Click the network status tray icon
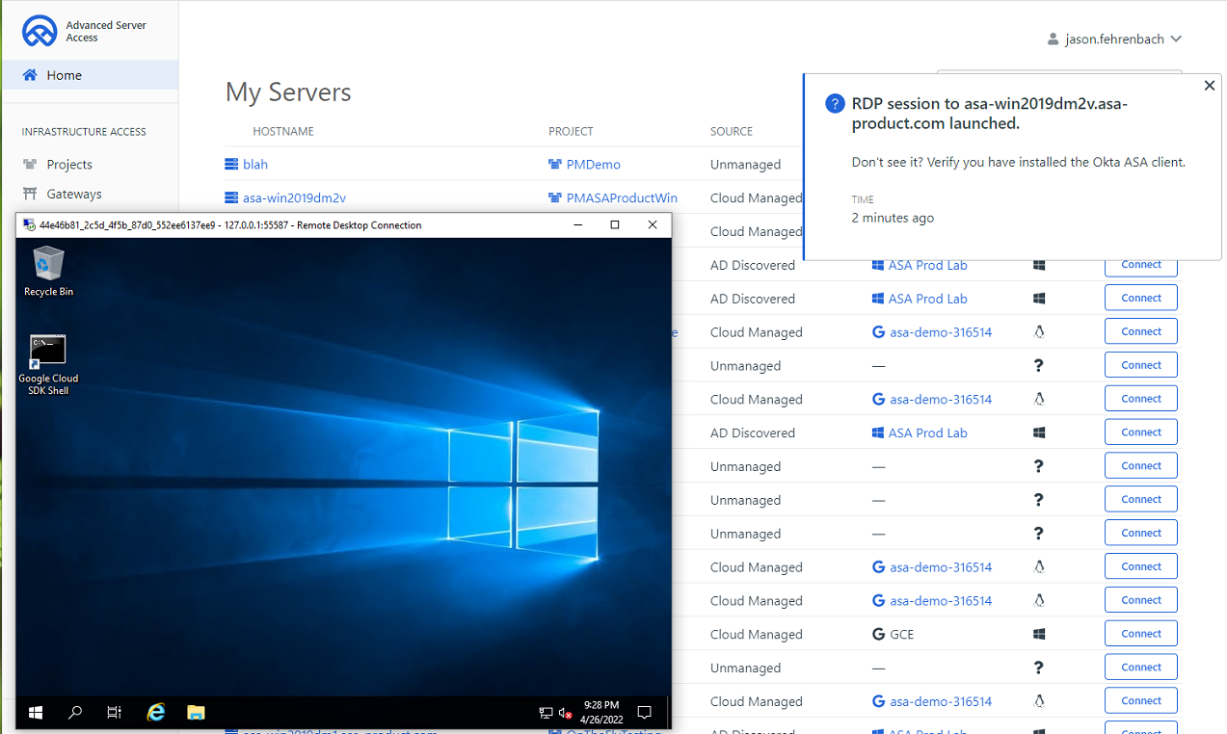The image size is (1227, 734). point(546,713)
